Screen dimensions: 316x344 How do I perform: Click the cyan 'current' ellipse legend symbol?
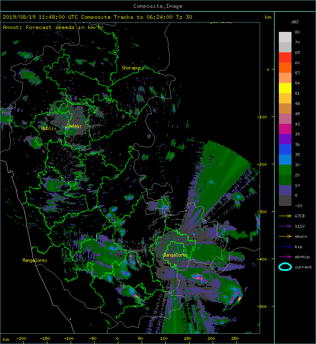[x=285, y=267]
